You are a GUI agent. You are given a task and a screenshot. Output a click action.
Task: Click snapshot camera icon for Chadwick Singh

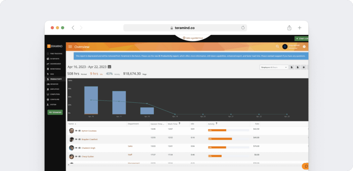click(x=80, y=148)
